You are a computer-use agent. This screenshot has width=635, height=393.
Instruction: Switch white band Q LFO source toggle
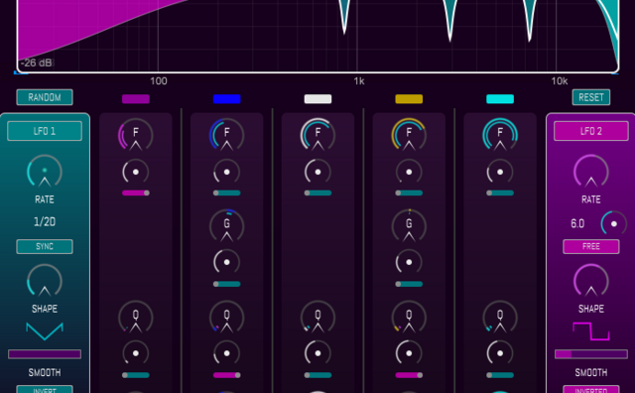point(317,375)
